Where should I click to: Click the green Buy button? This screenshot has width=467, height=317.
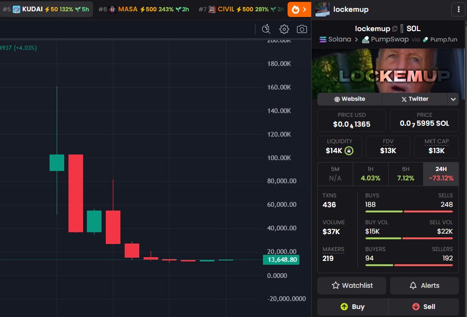353,307
